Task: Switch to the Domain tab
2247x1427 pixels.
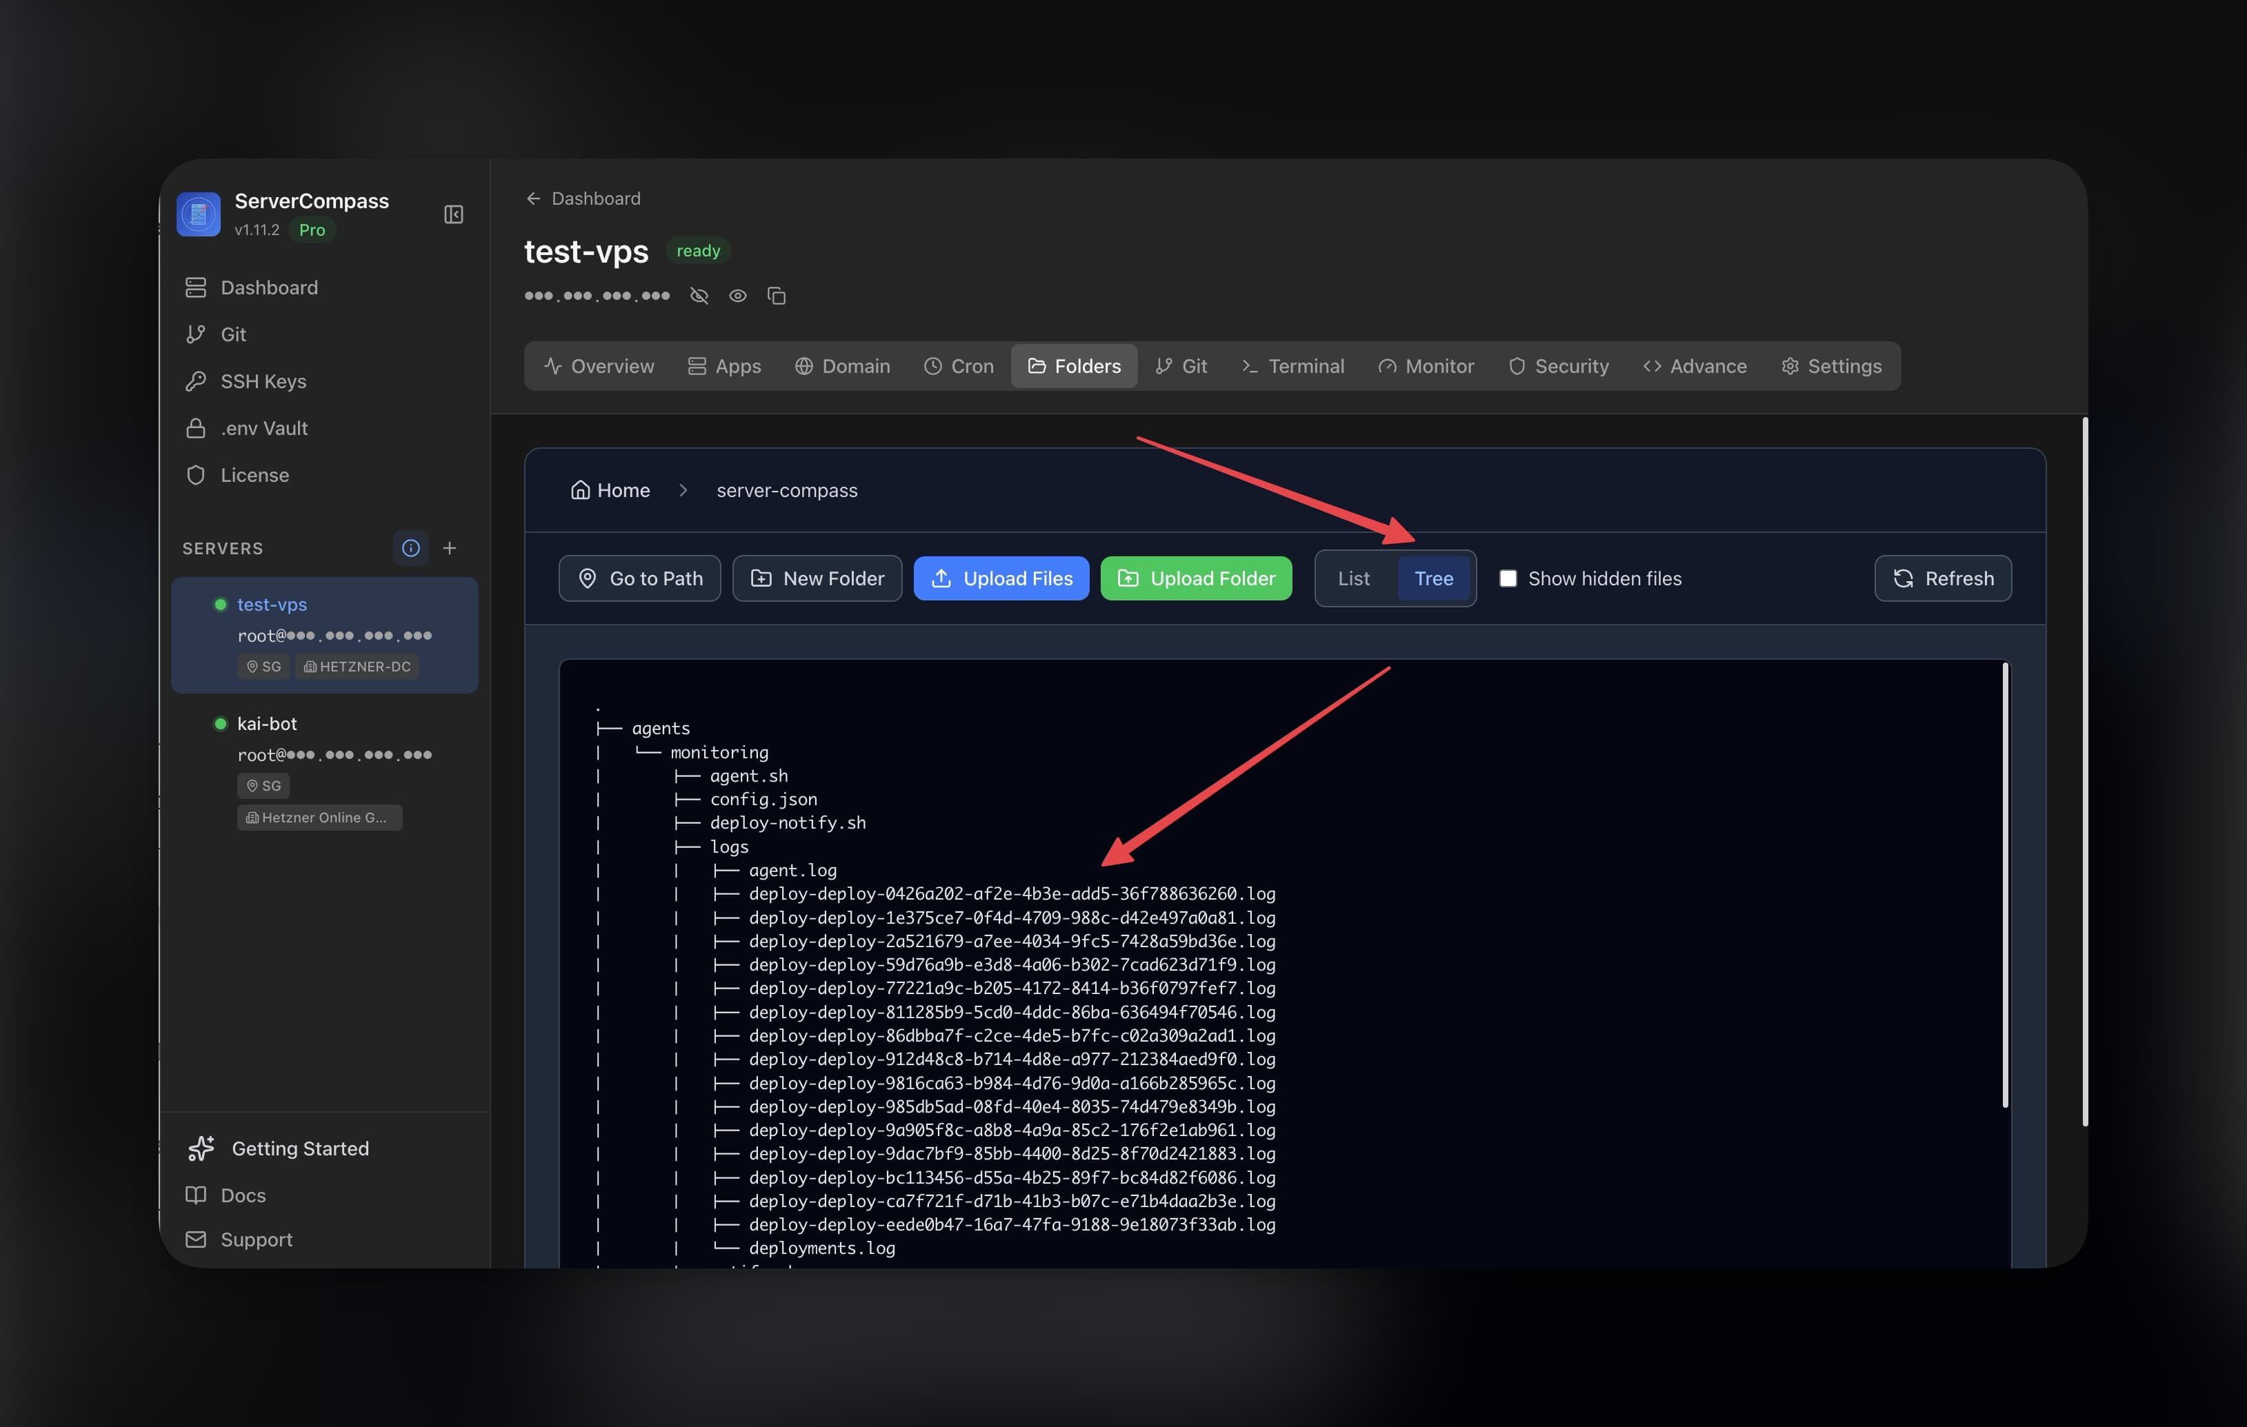Action: (x=843, y=367)
